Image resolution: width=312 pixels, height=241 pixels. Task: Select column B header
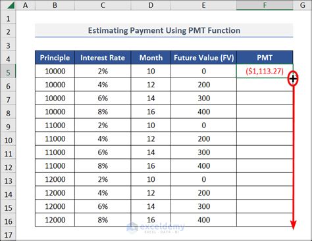tap(55, 5)
